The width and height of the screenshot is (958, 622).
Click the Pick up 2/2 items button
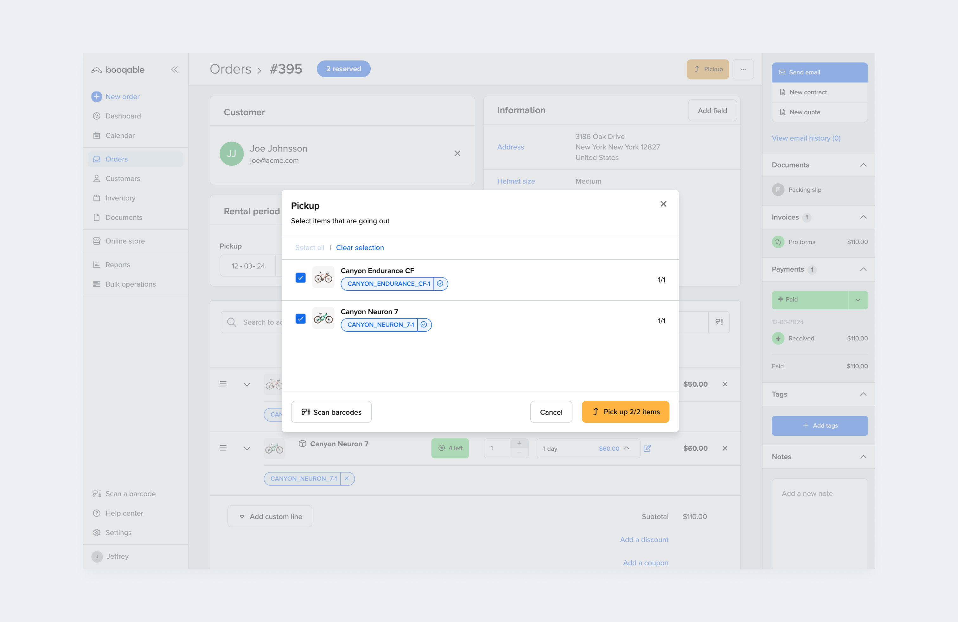coord(625,412)
